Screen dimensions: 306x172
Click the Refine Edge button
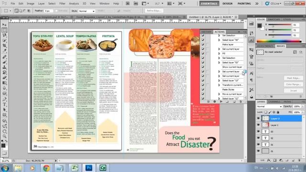pos(154,11)
